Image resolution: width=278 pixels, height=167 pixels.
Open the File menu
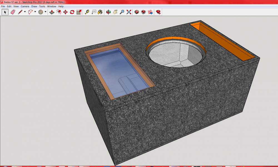pos(3,6)
